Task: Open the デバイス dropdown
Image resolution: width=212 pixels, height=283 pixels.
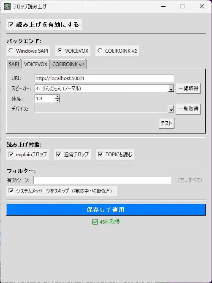Action: coord(104,109)
